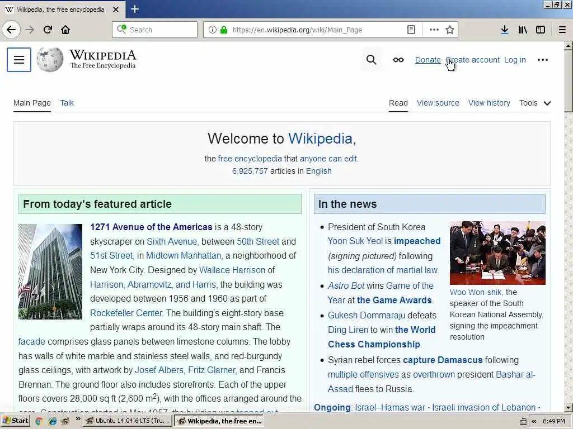Switch to Ubuntu 14.04.6 LTS taskbar window
The height and width of the screenshot is (429, 573).
(x=128, y=421)
